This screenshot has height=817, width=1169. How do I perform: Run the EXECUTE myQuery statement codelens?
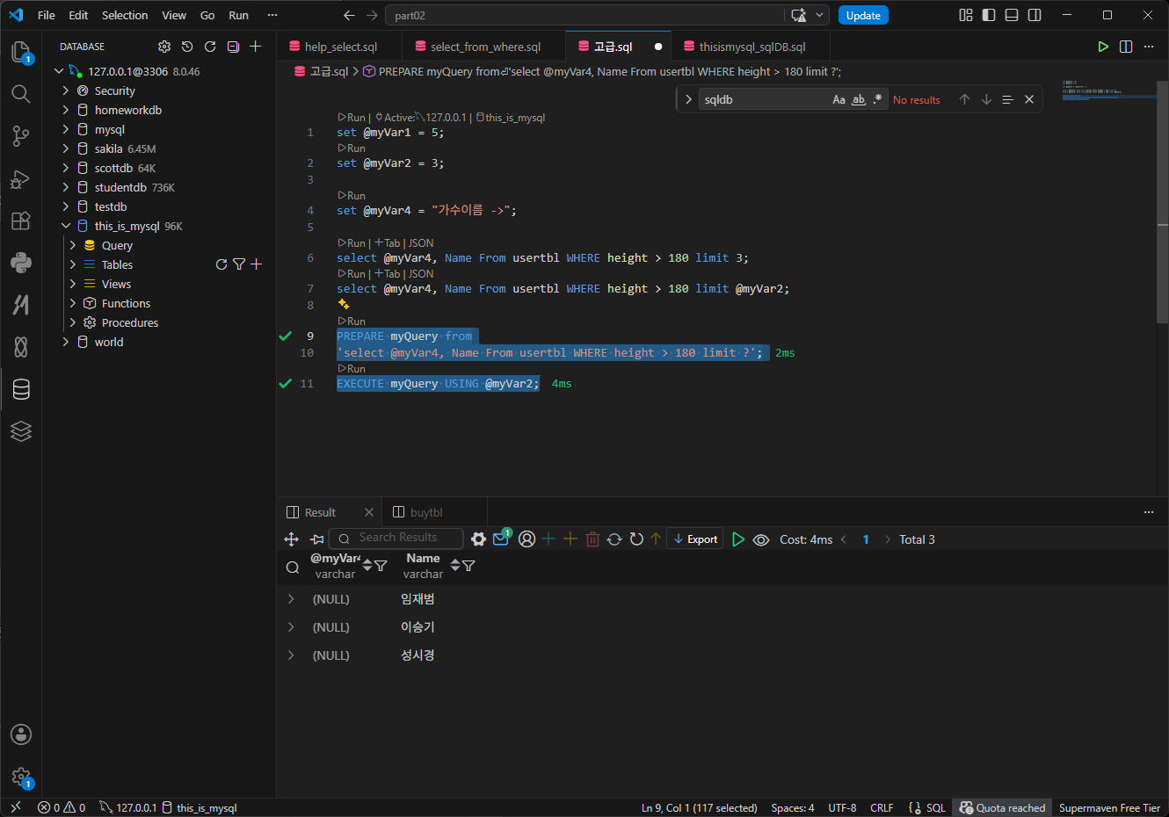point(352,369)
